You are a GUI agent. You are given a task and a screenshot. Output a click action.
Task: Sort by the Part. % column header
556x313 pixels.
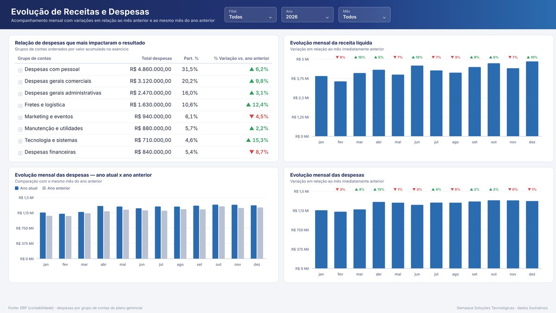click(x=191, y=58)
